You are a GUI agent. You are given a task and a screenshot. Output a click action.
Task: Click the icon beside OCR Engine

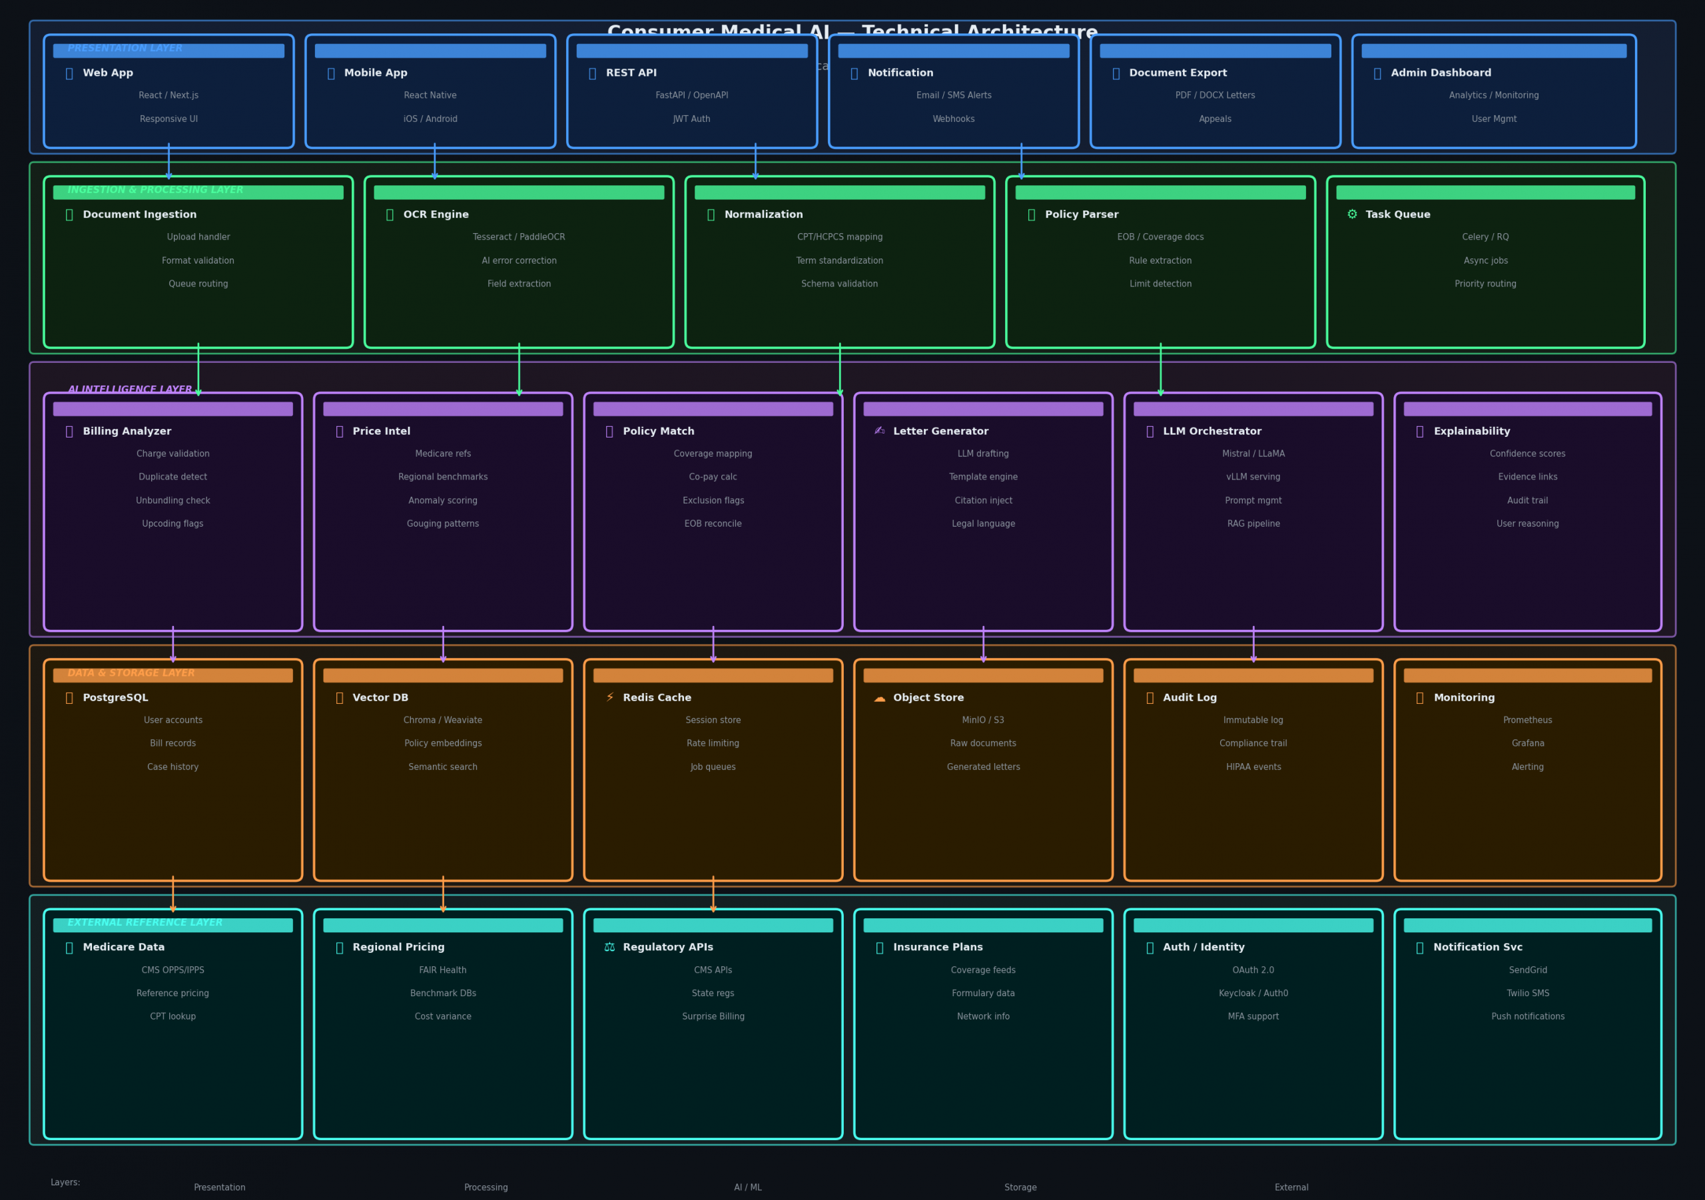pyautogui.click(x=390, y=214)
